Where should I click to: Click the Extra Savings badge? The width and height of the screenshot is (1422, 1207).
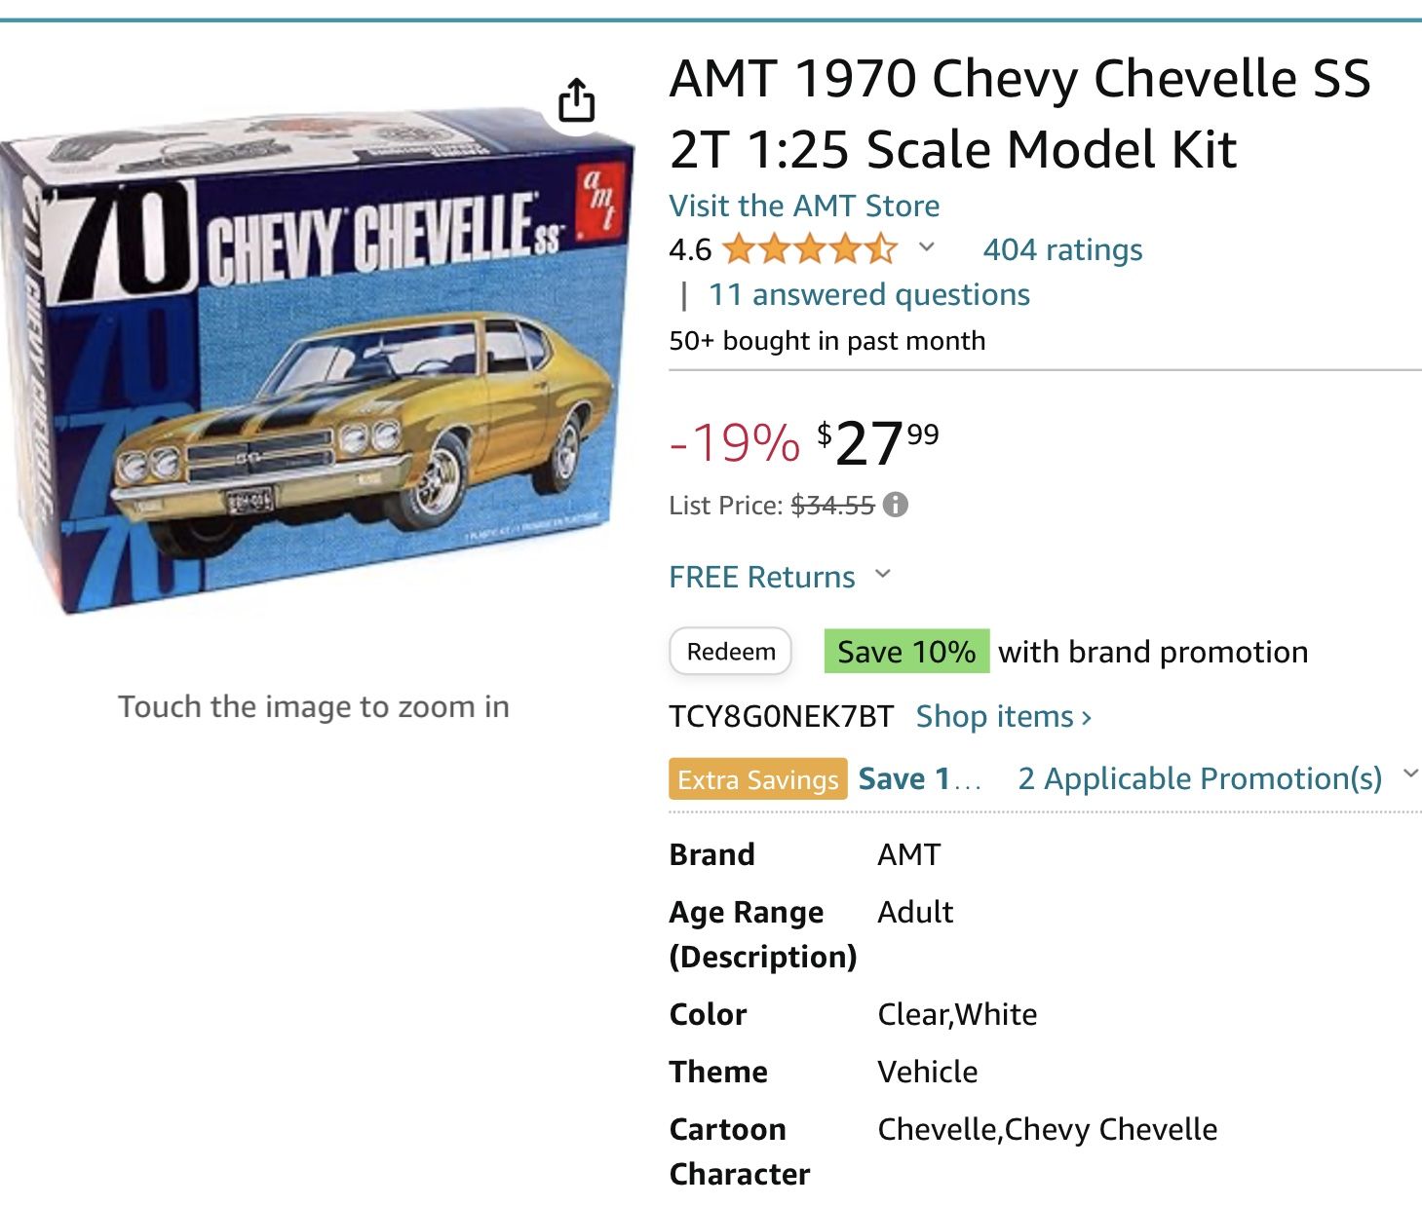[757, 779]
